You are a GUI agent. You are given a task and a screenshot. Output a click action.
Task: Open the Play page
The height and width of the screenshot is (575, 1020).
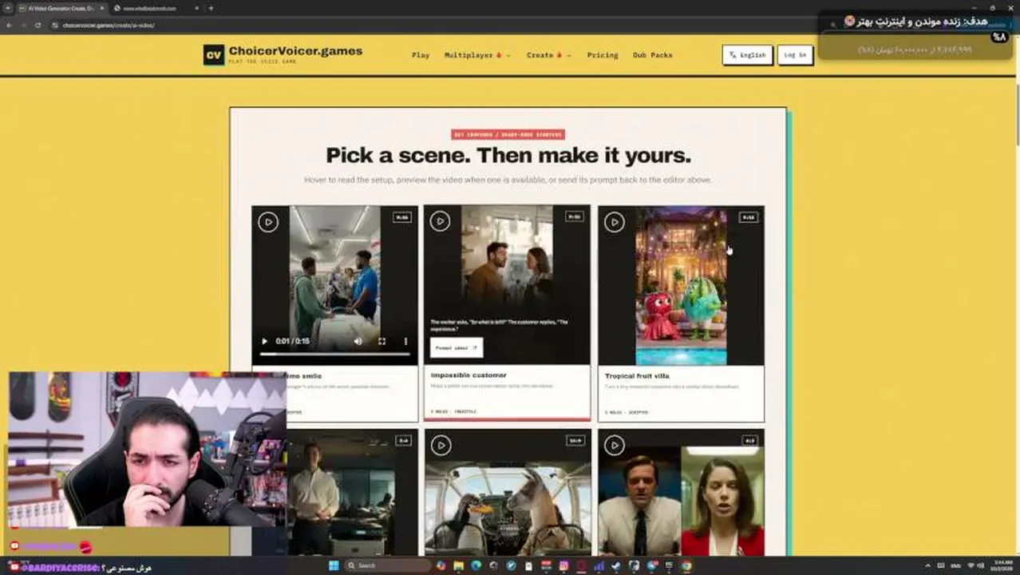tap(421, 55)
